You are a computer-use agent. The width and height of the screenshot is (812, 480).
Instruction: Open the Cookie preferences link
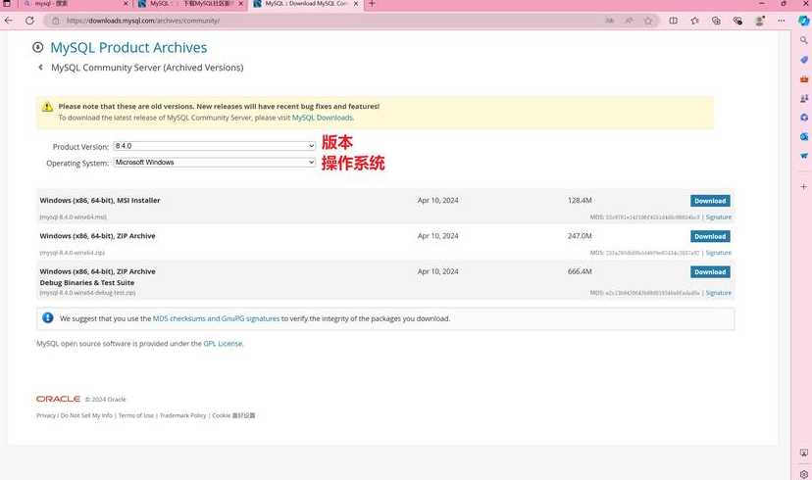click(233, 415)
